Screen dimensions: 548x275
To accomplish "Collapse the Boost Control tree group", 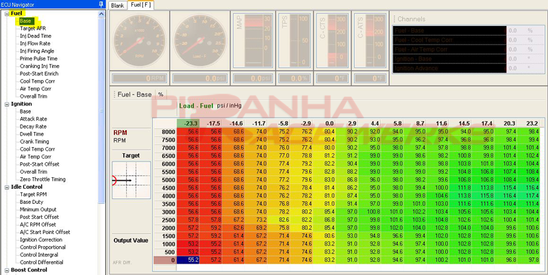I will 7,270.
